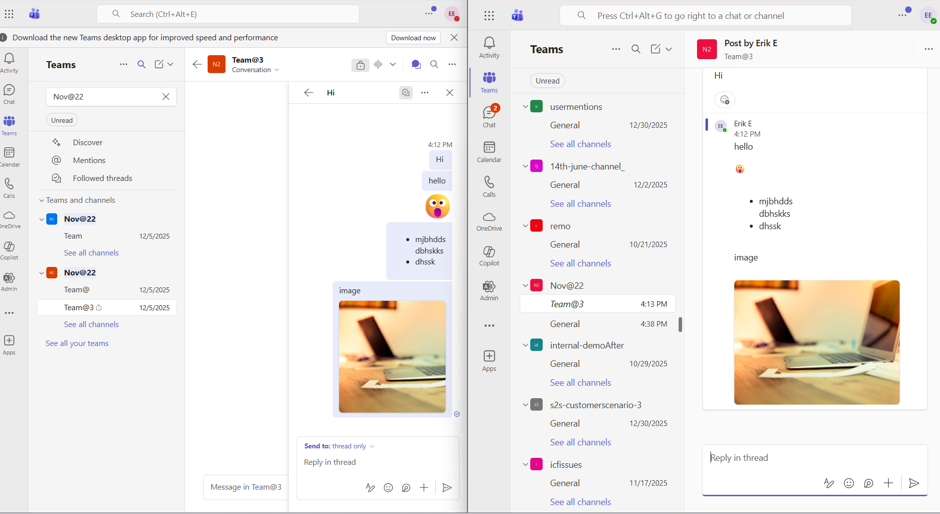Open more options for Post by Erik E
This screenshot has width=940, height=514.
[x=928, y=49]
